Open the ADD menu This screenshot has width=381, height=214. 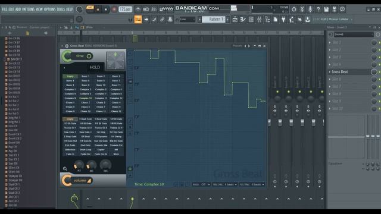click(x=18, y=10)
